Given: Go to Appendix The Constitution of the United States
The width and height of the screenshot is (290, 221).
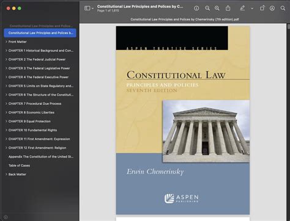Looking at the screenshot, I should (x=41, y=157).
